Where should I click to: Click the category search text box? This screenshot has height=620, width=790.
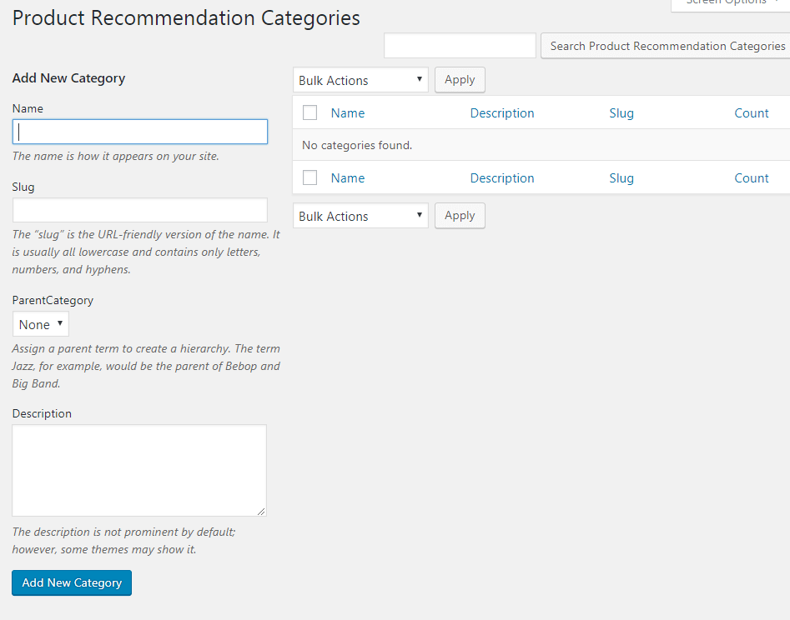coord(460,46)
